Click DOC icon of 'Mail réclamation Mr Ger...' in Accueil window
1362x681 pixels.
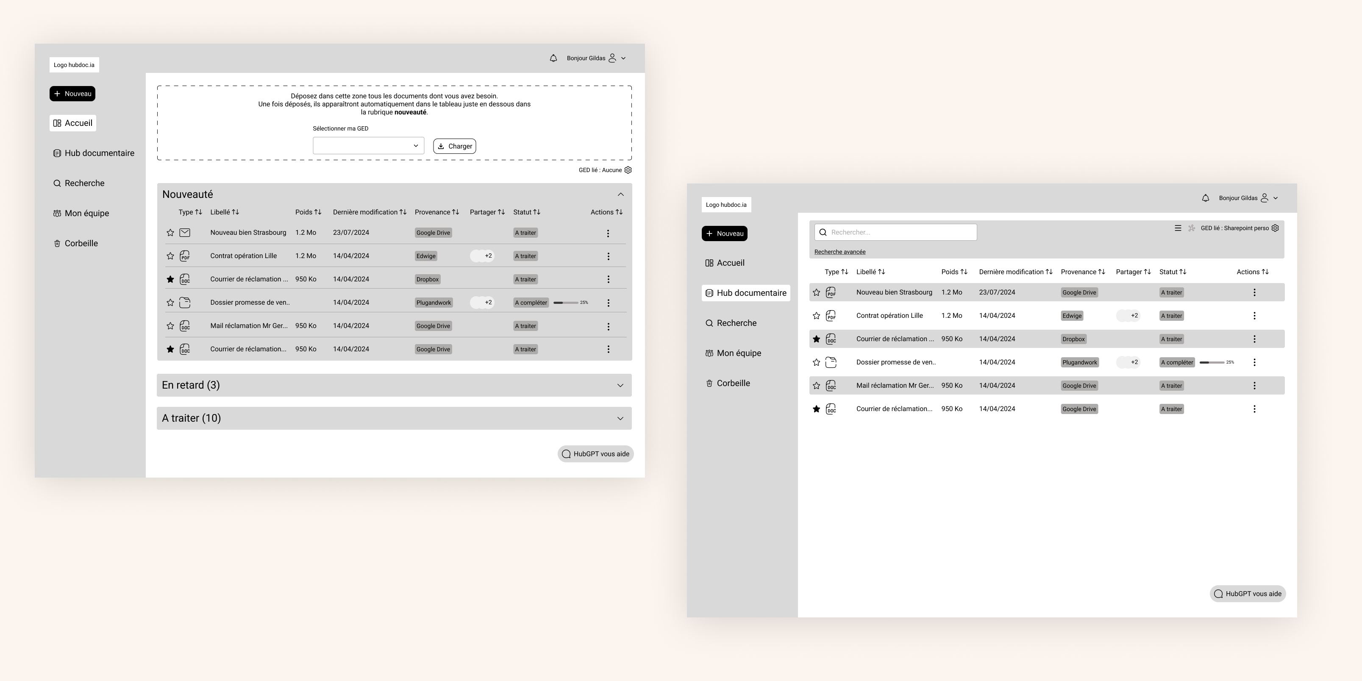(184, 326)
